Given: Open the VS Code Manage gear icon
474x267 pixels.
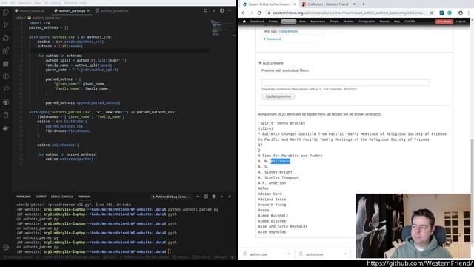Looking at the screenshot, I should (6, 247).
